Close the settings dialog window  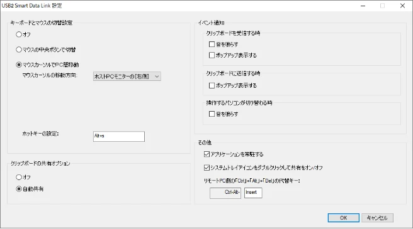point(402,6)
